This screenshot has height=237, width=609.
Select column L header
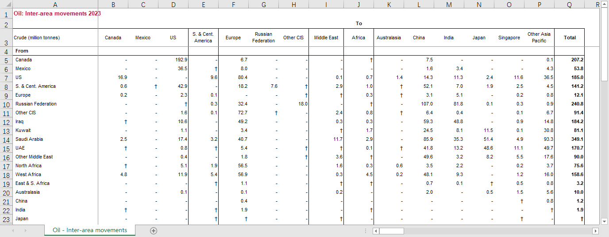point(419,4)
